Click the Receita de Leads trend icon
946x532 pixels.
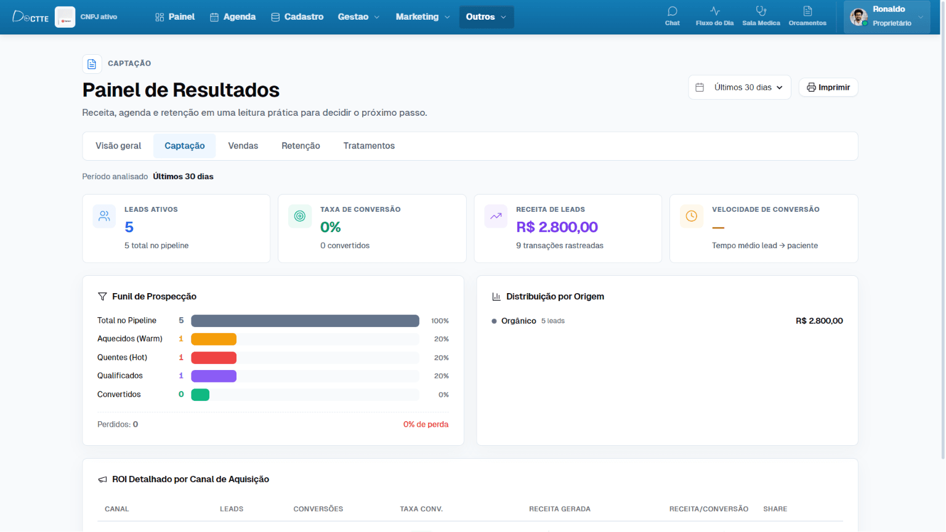click(x=496, y=216)
